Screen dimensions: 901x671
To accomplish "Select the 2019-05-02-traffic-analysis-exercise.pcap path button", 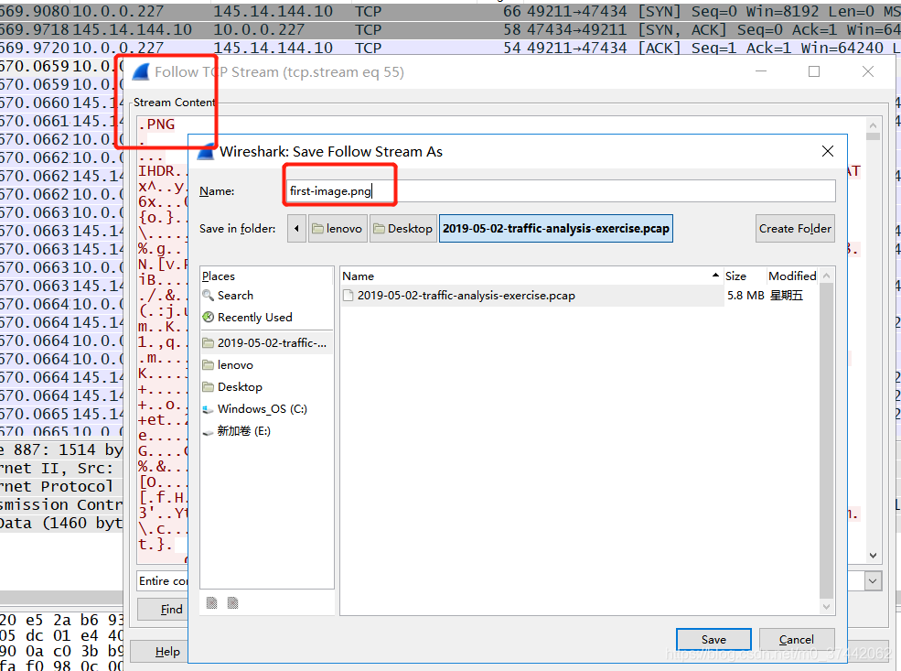I will pyautogui.click(x=555, y=228).
